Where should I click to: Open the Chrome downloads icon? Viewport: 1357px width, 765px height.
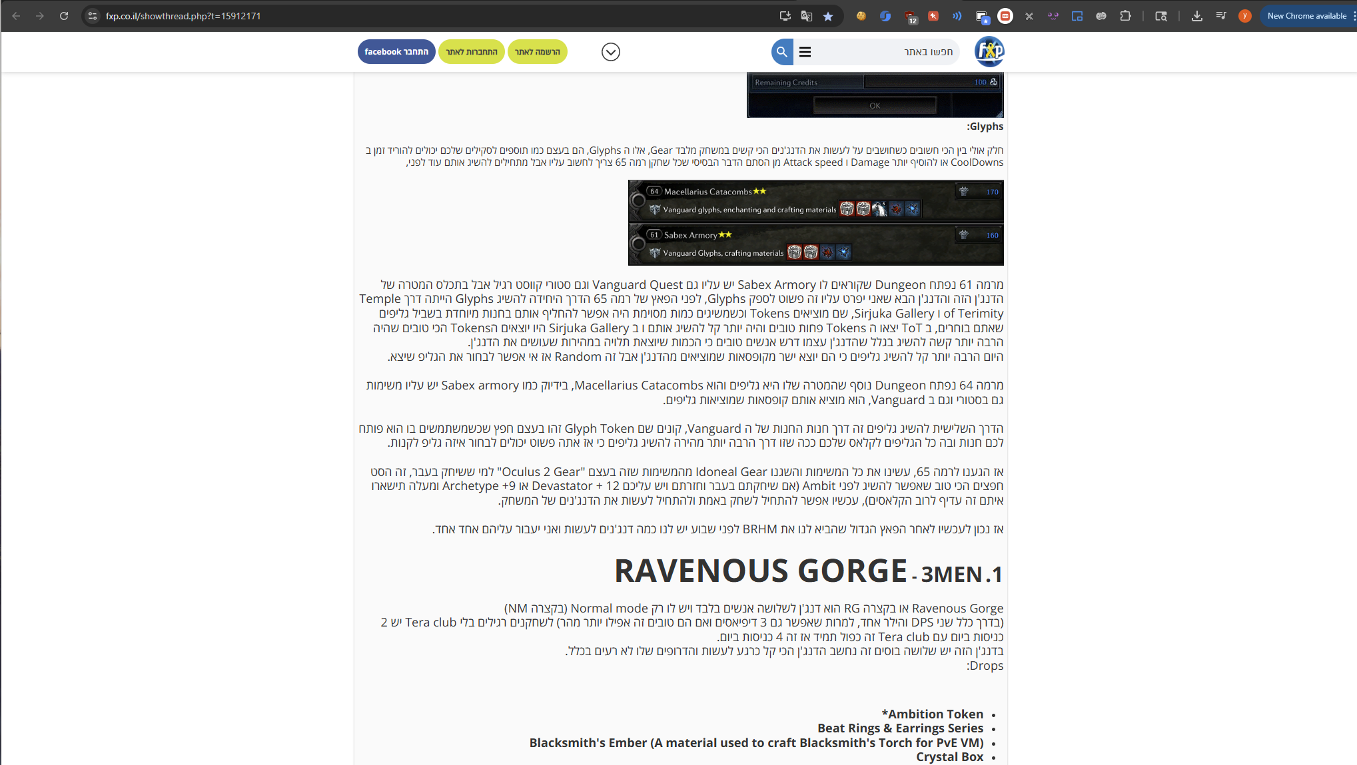(x=1197, y=16)
